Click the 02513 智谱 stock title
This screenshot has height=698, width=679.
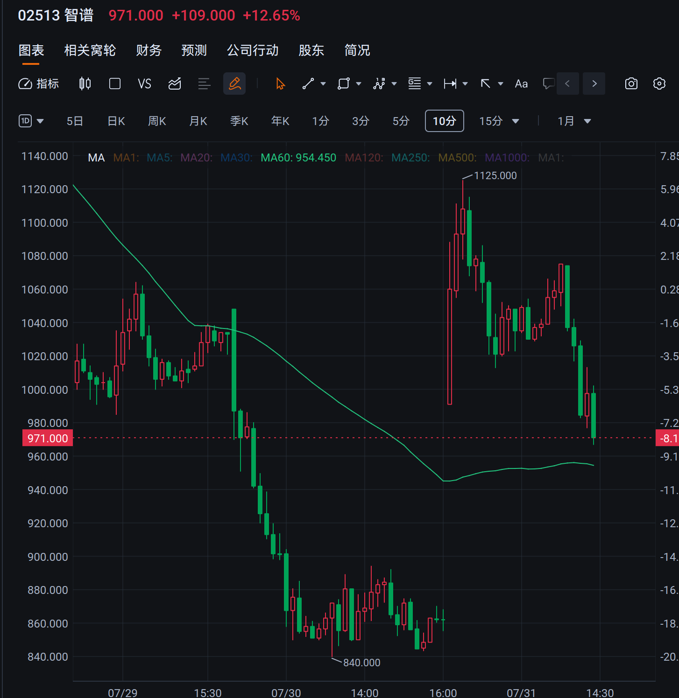(x=56, y=15)
